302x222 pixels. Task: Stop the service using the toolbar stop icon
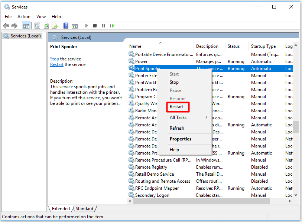click(94, 25)
